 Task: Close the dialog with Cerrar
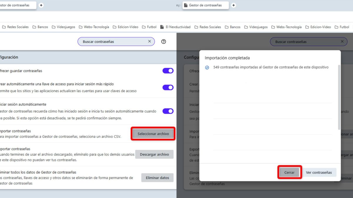pyautogui.click(x=289, y=172)
